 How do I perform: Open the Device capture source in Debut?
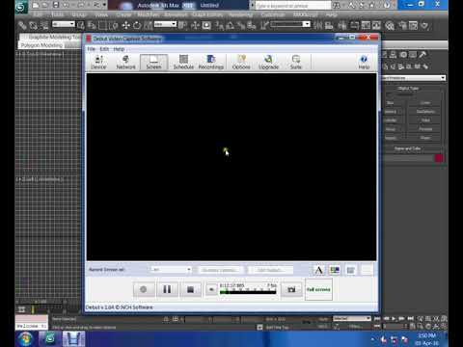98,63
